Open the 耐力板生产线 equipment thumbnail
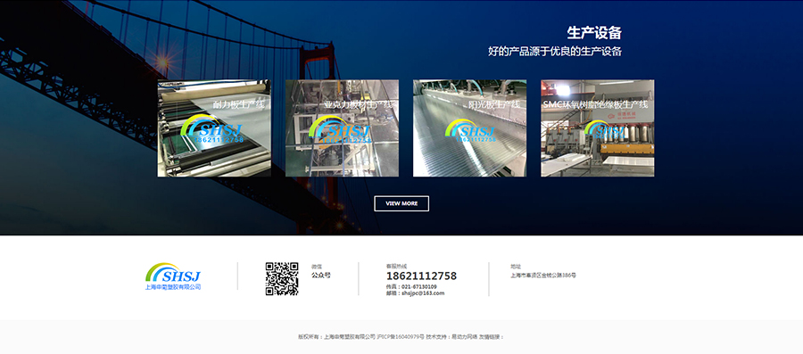The image size is (803, 354). point(214,128)
